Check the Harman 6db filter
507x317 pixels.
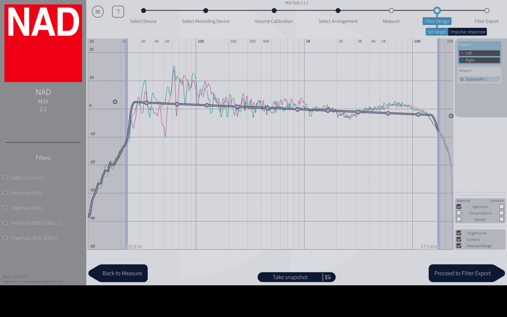(5, 193)
